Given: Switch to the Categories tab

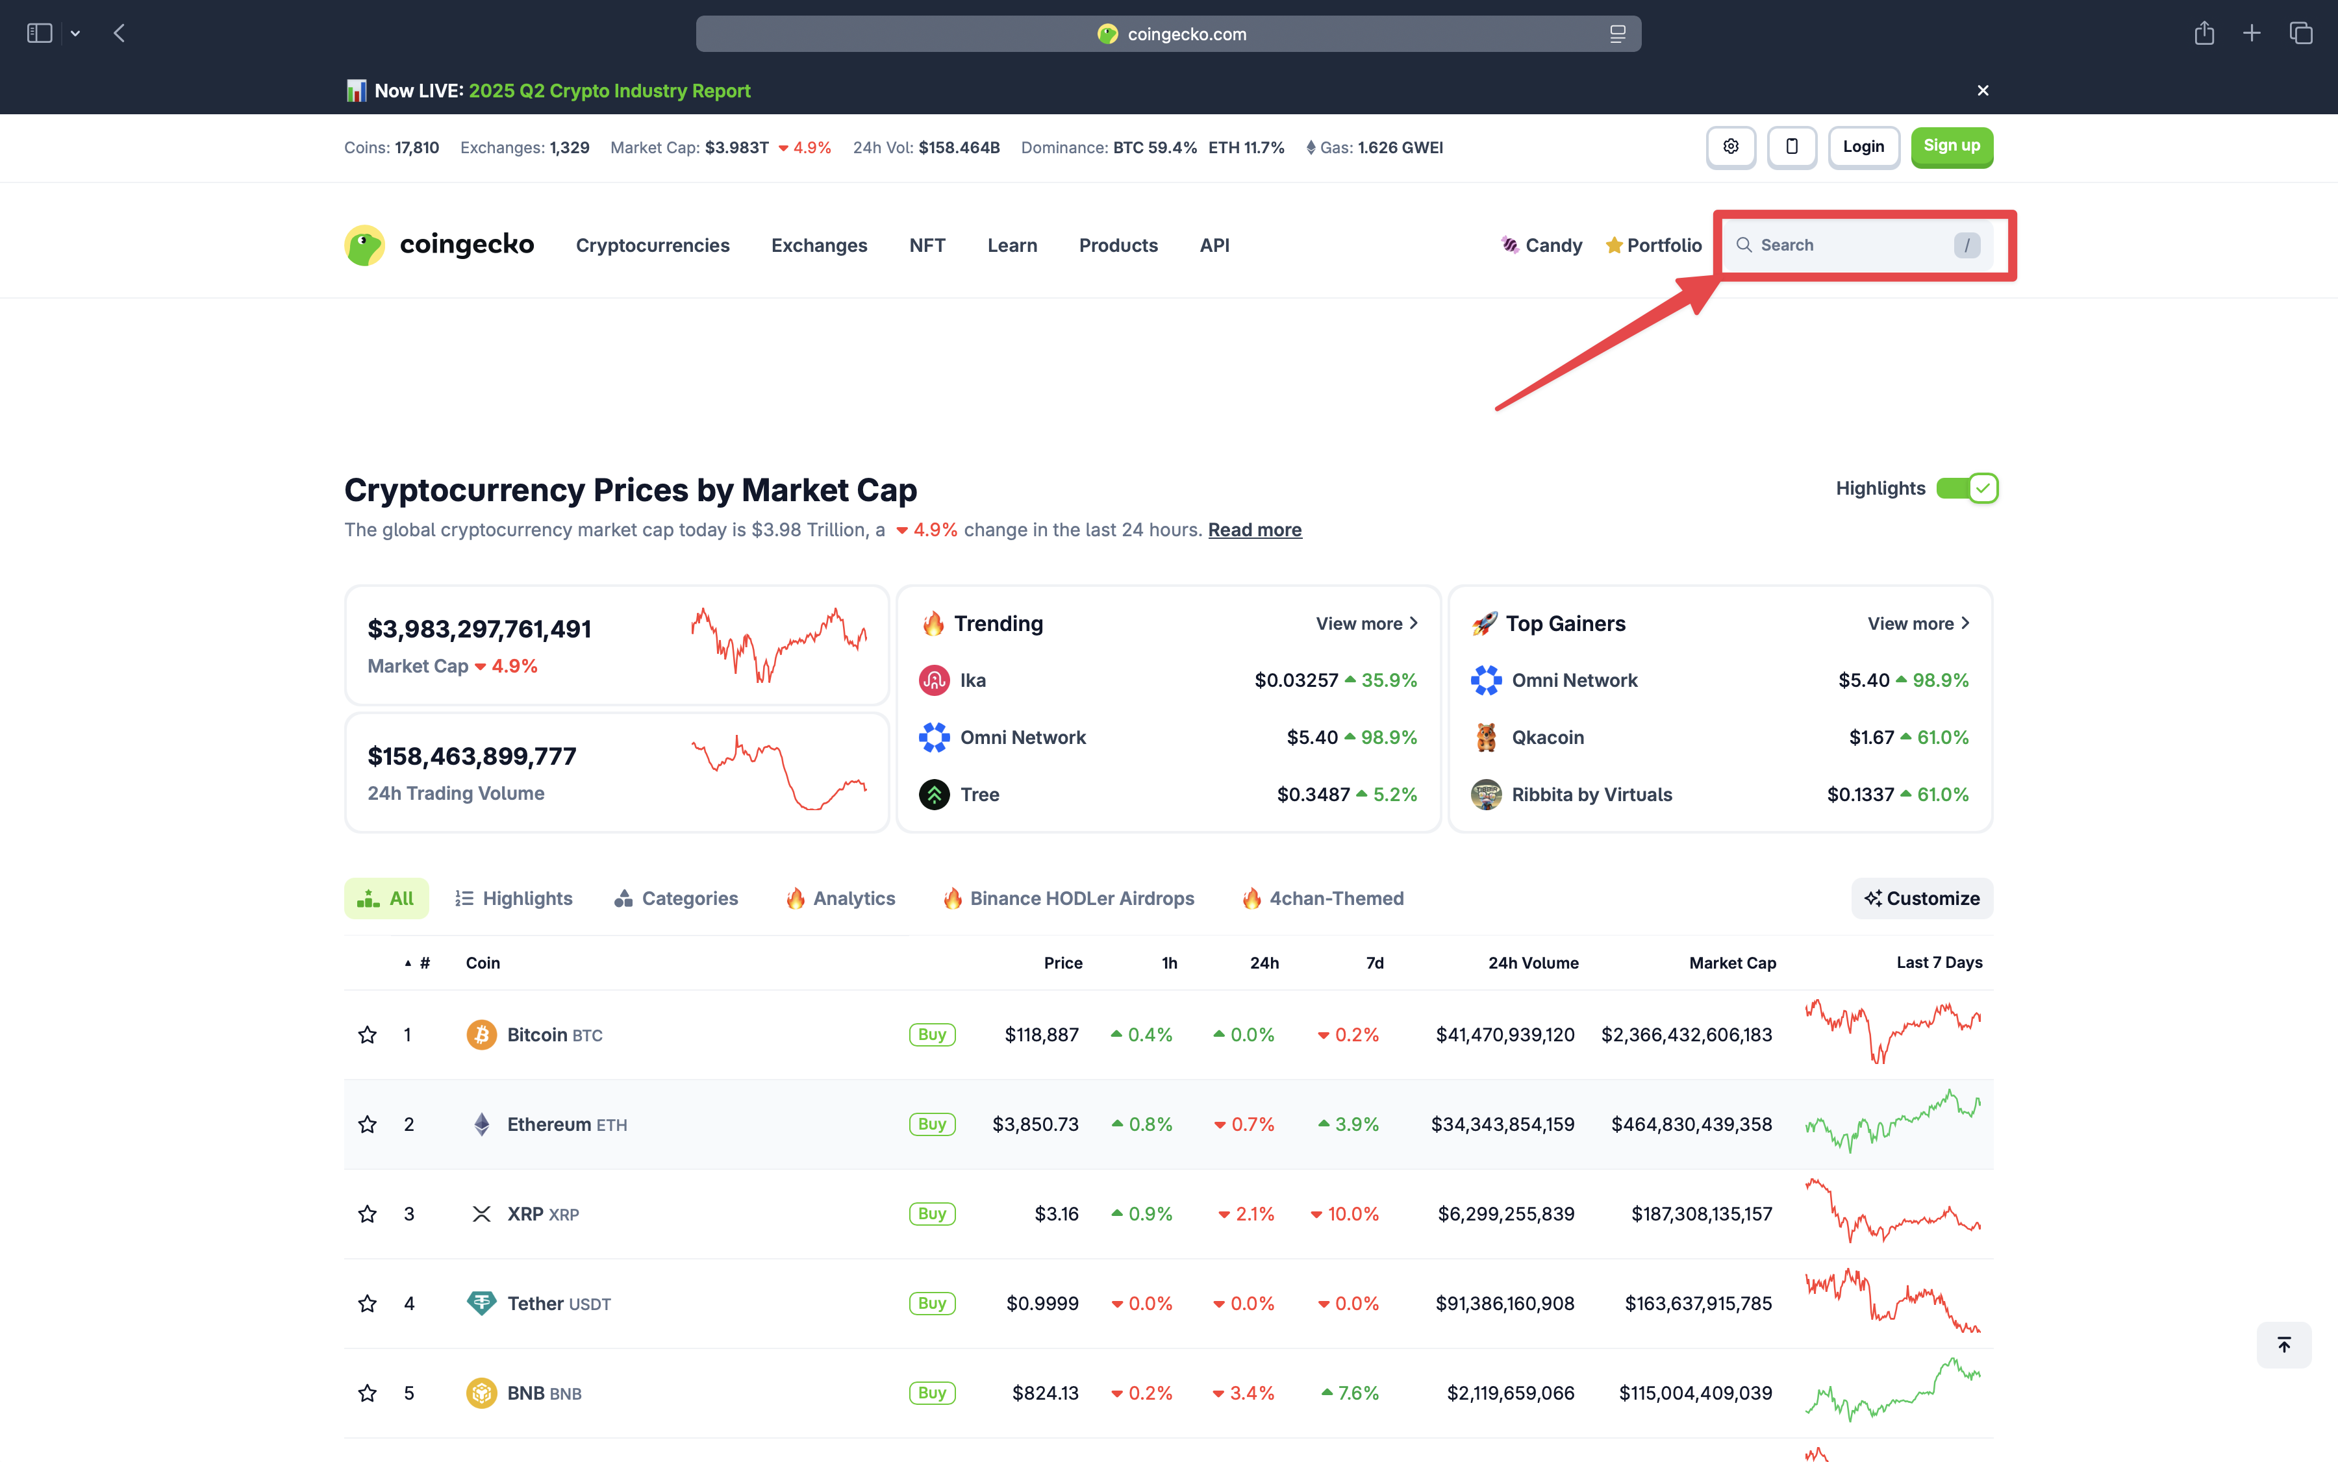Looking at the screenshot, I should (676, 898).
